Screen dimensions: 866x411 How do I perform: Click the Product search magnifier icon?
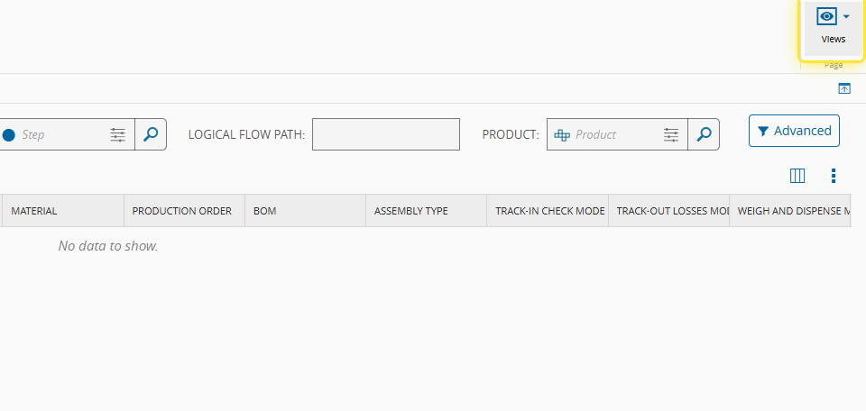coord(704,134)
